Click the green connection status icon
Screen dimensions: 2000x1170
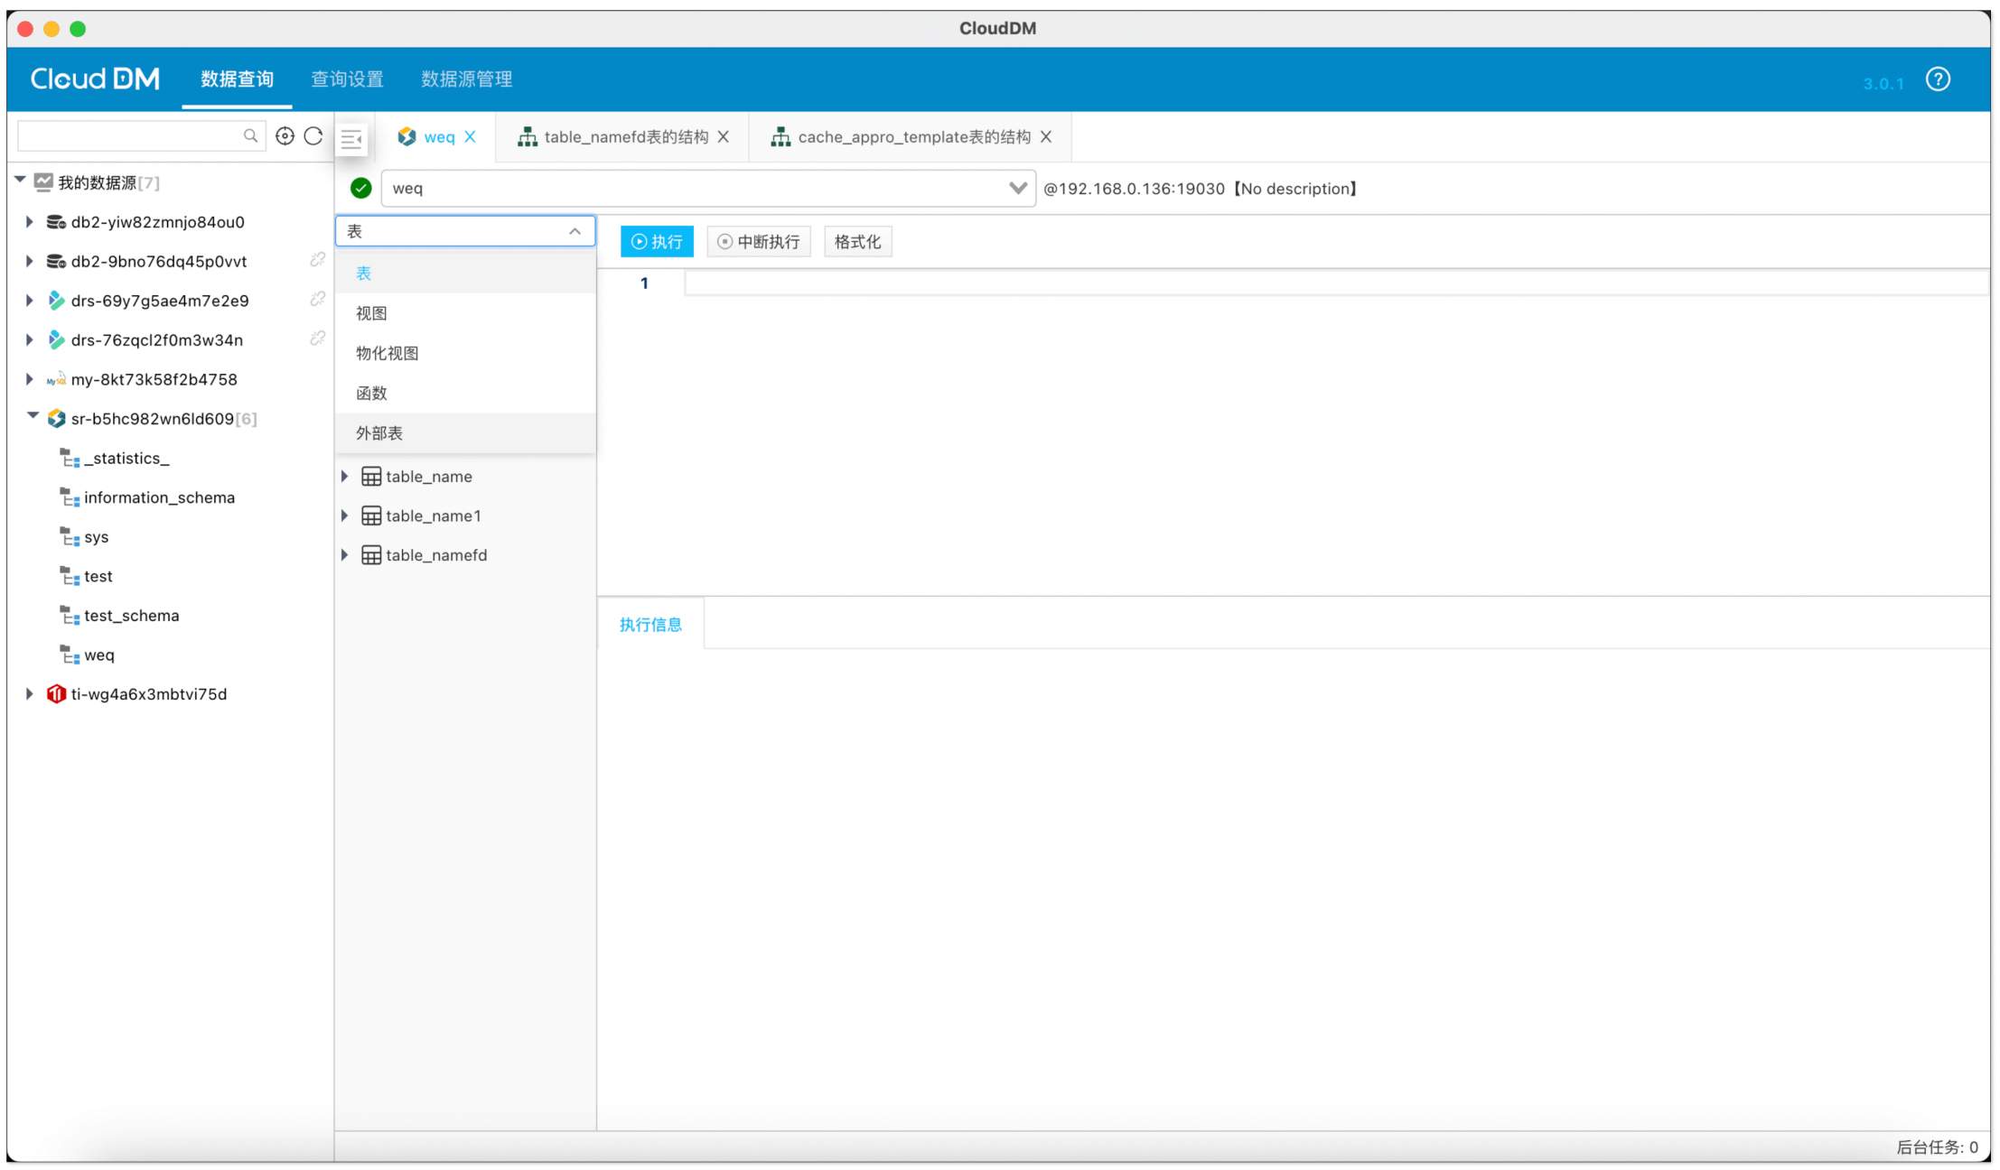click(x=360, y=188)
